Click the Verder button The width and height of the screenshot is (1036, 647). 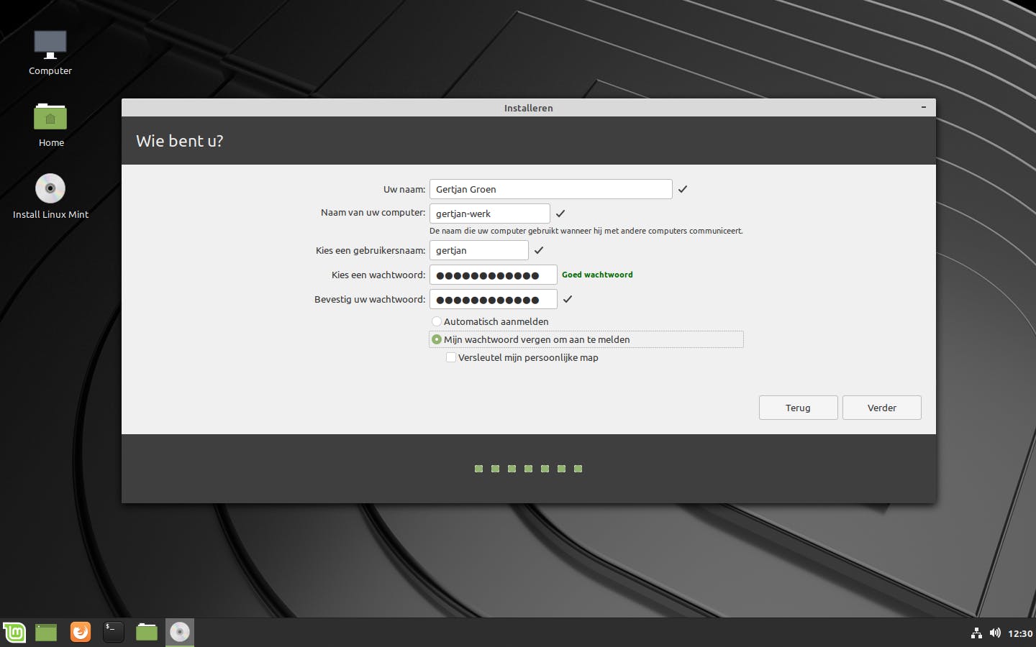[x=881, y=408]
